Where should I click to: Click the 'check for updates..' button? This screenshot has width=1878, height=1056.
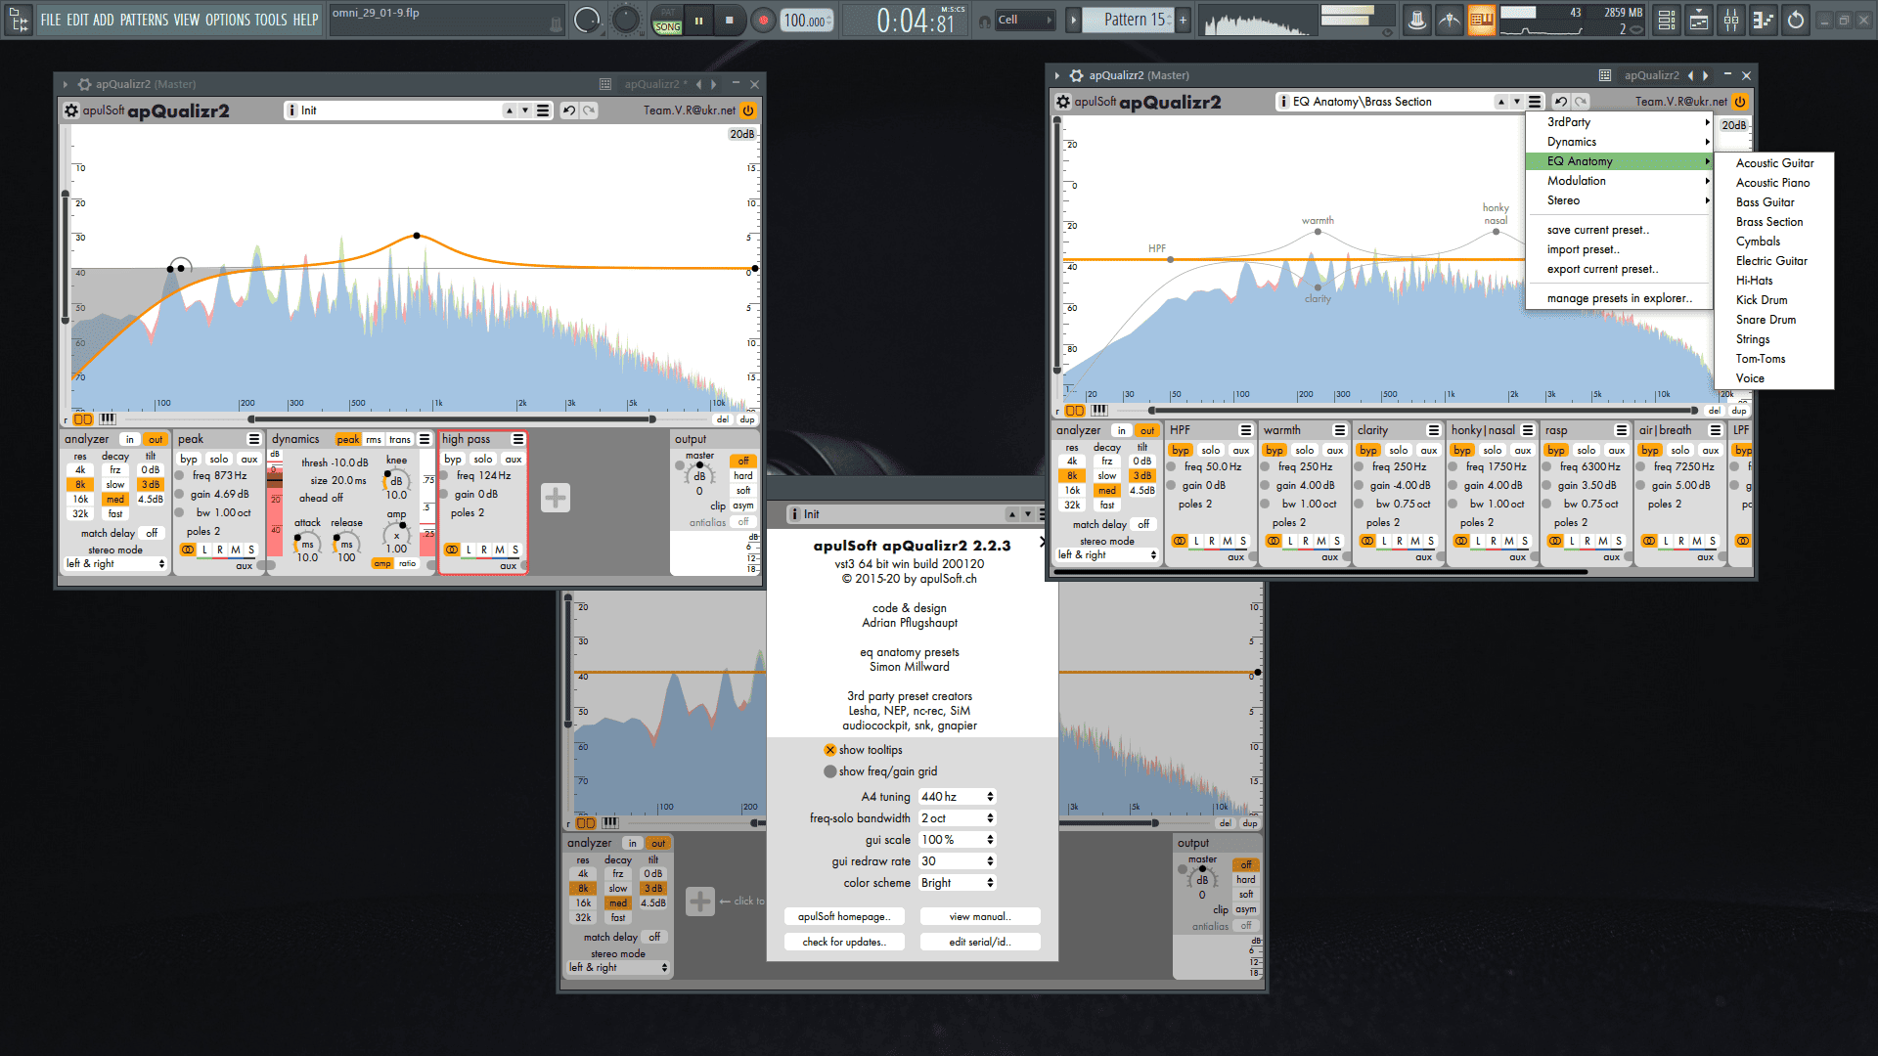[844, 942]
